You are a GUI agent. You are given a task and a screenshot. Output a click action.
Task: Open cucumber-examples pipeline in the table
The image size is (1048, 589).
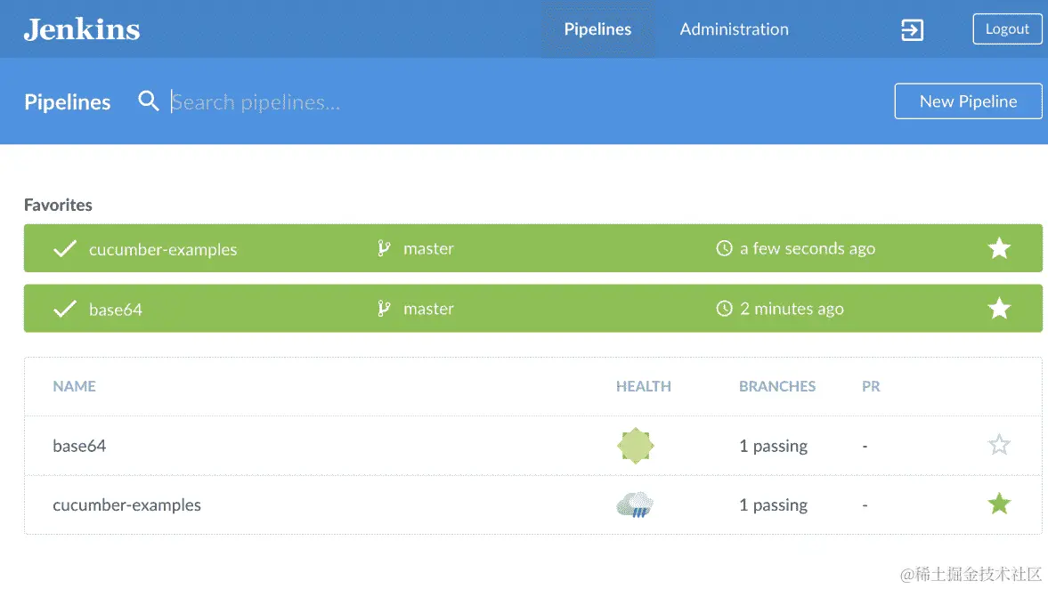point(126,504)
